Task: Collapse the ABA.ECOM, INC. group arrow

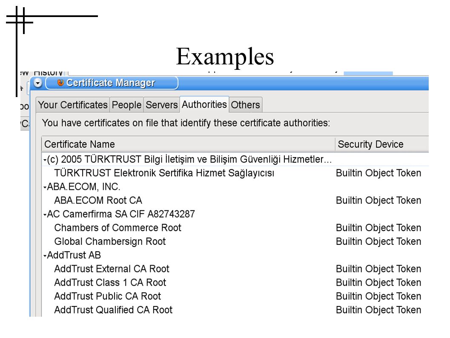Action: tap(45, 187)
